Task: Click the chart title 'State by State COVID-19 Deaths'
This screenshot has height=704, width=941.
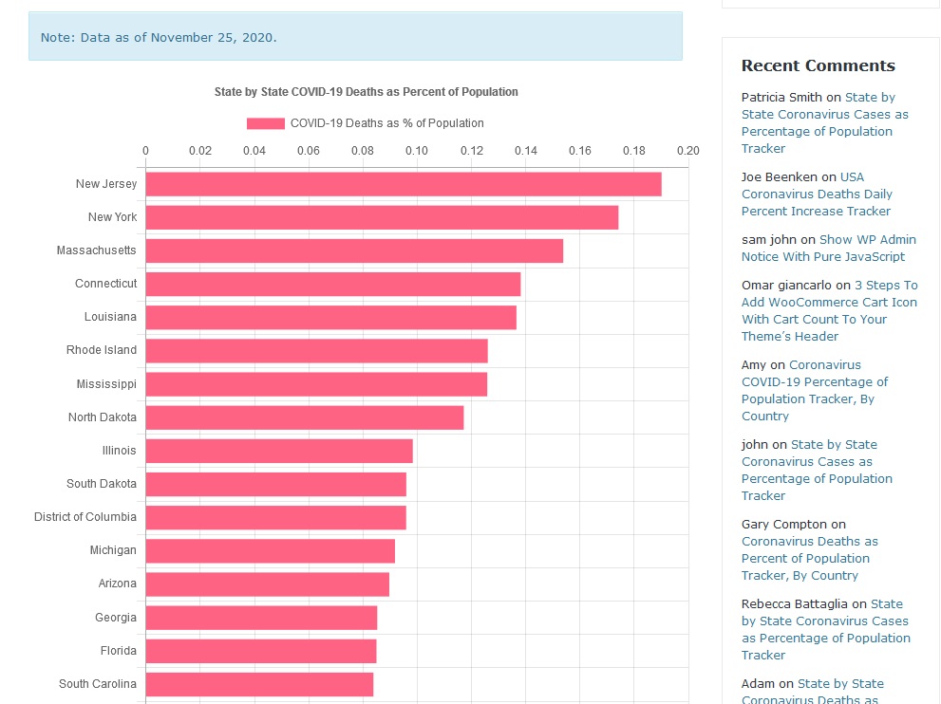Action: click(x=367, y=92)
